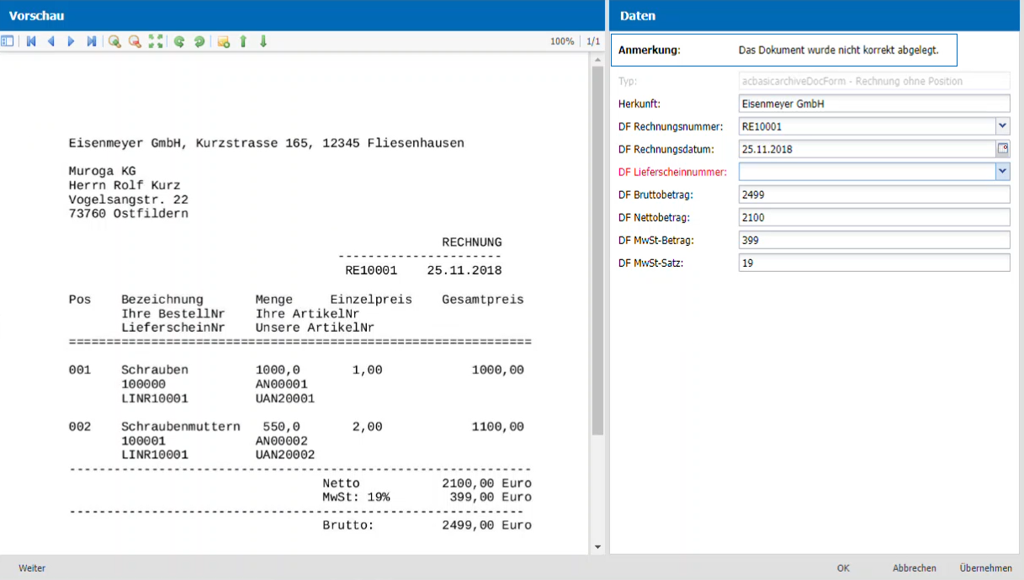Click the Gesamtpreis column header

coord(483,299)
